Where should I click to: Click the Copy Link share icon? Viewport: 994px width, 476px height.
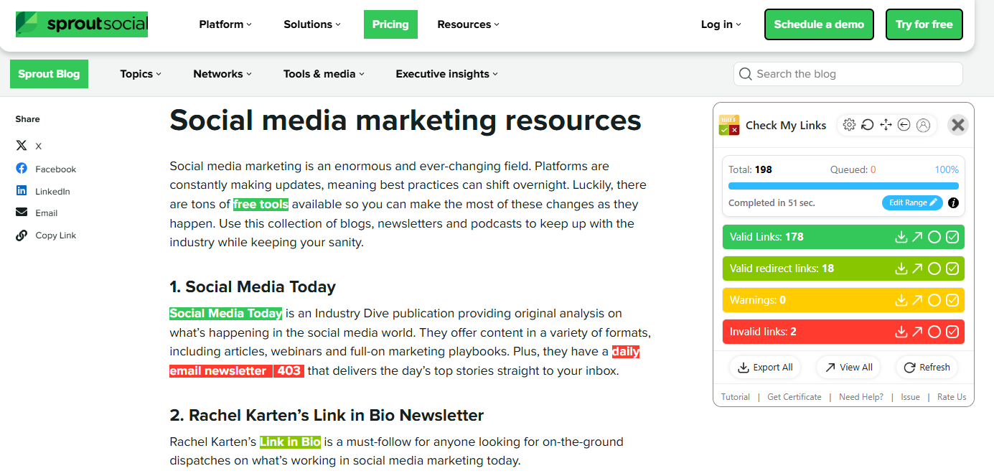tap(21, 235)
